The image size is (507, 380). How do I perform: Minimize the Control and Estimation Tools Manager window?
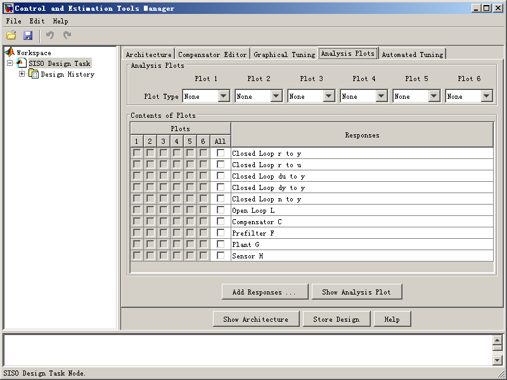point(475,8)
